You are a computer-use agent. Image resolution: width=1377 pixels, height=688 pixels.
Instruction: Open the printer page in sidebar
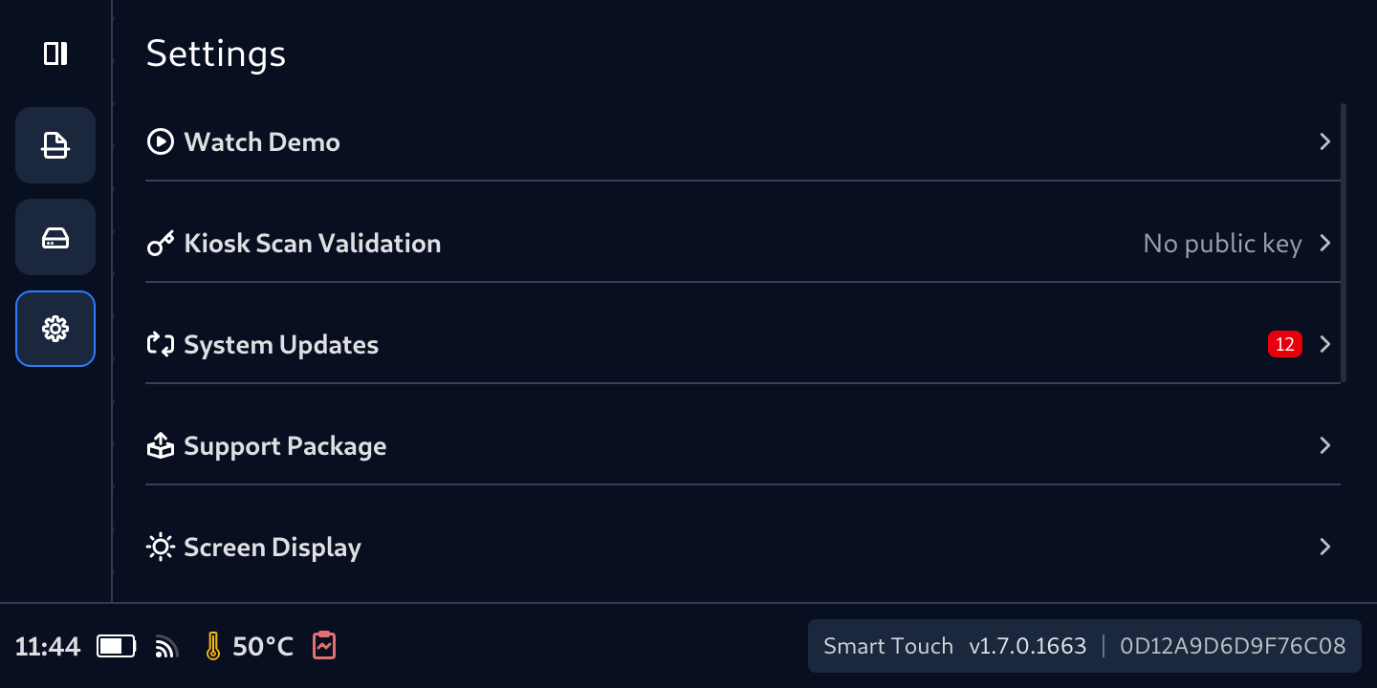pyautogui.click(x=55, y=145)
